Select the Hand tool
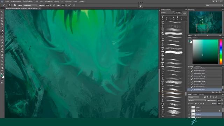This screenshot has height=126, width=224. tap(2, 68)
